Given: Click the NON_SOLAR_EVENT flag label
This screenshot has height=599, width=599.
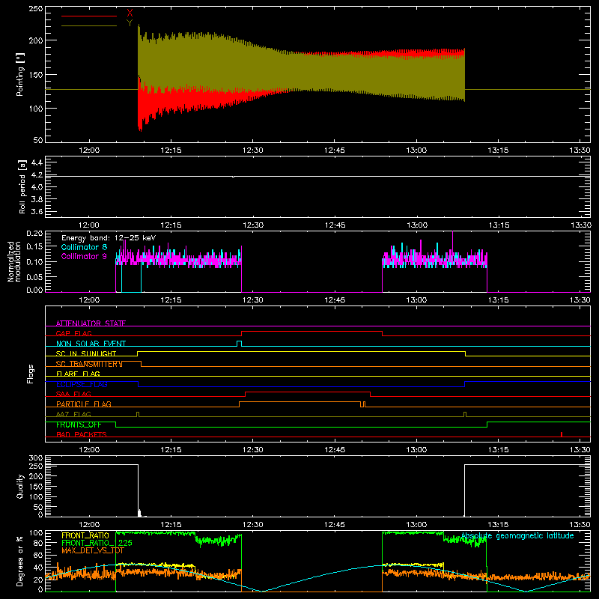Looking at the screenshot, I should click(x=91, y=344).
